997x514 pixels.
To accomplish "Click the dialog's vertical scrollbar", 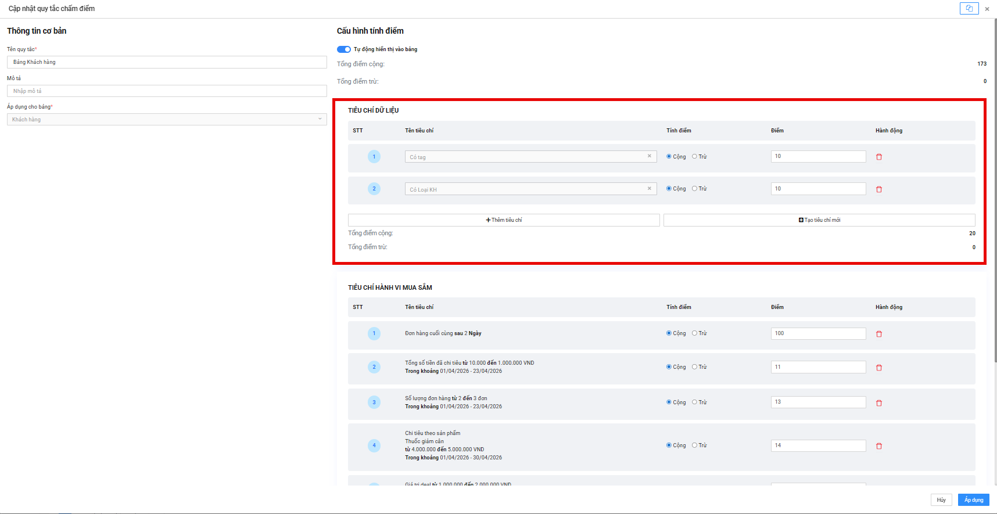I will pos(995,192).
